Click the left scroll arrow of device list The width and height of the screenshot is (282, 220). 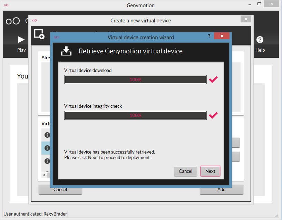pos(44,175)
